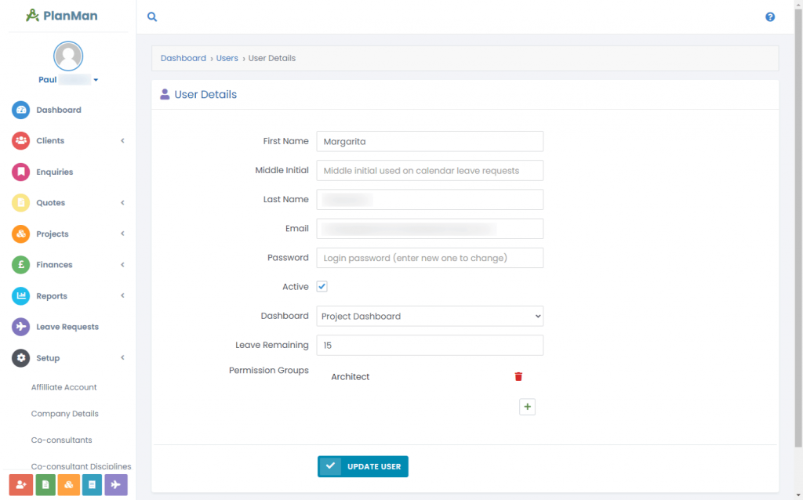This screenshot has width=803, height=500.
Task: Click the Middle Initial text field
Action: 430,170
